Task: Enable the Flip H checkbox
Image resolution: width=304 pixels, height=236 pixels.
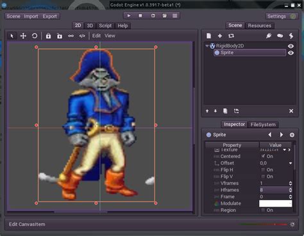Action: coord(263,170)
